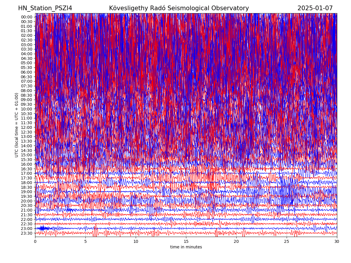
Task: Click the 30 minute tick label
Action: pyautogui.click(x=337, y=241)
